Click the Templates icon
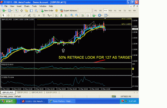The width and height of the screenshot is (167, 108). [x=106, y=15]
